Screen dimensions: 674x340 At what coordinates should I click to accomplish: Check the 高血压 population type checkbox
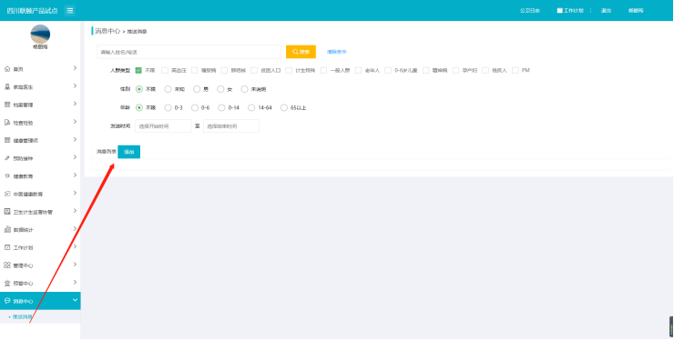165,70
